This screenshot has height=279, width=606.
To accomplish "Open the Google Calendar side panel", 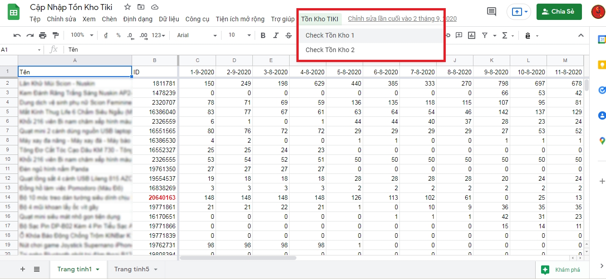I will point(602,40).
